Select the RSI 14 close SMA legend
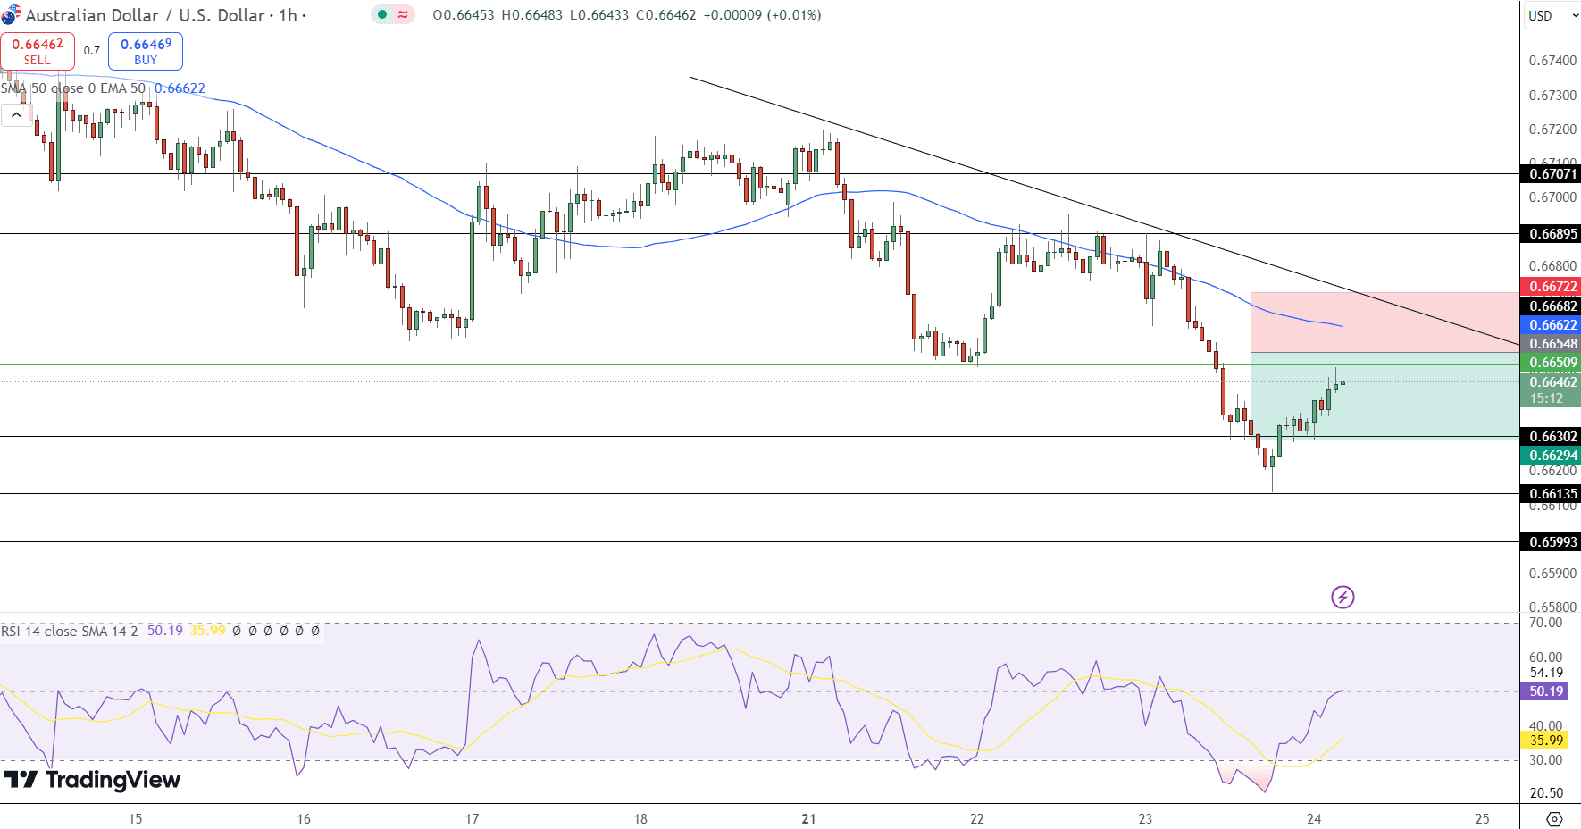The width and height of the screenshot is (1581, 829). coord(70,632)
